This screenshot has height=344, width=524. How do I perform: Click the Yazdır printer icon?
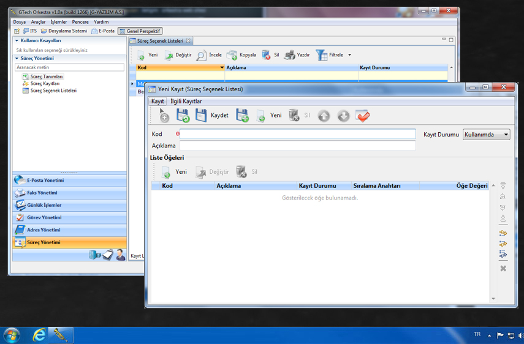[x=290, y=55]
